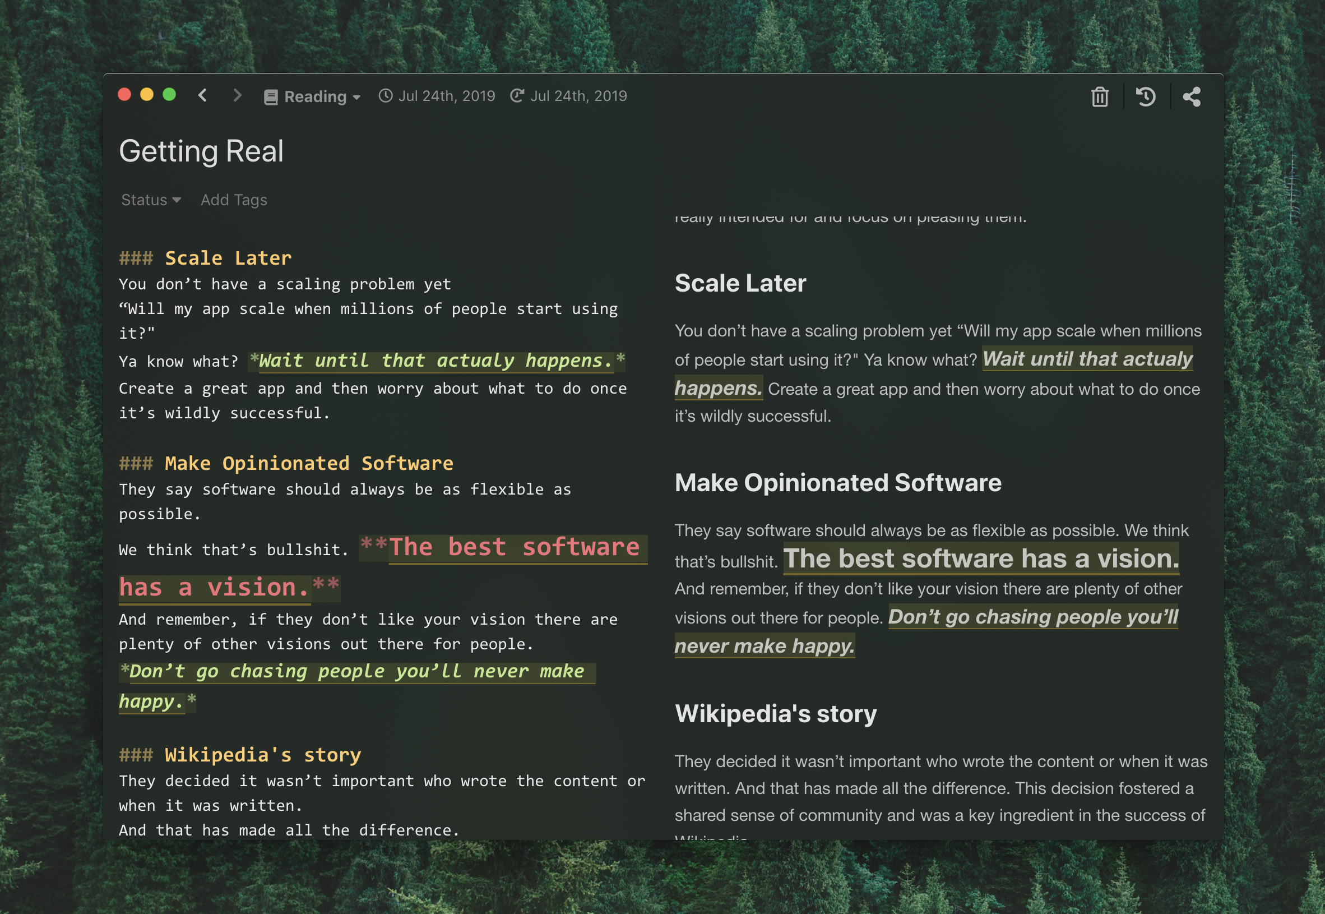1325x914 pixels.
Task: Click the created date Jul 24th, 2019
Action: tap(447, 96)
